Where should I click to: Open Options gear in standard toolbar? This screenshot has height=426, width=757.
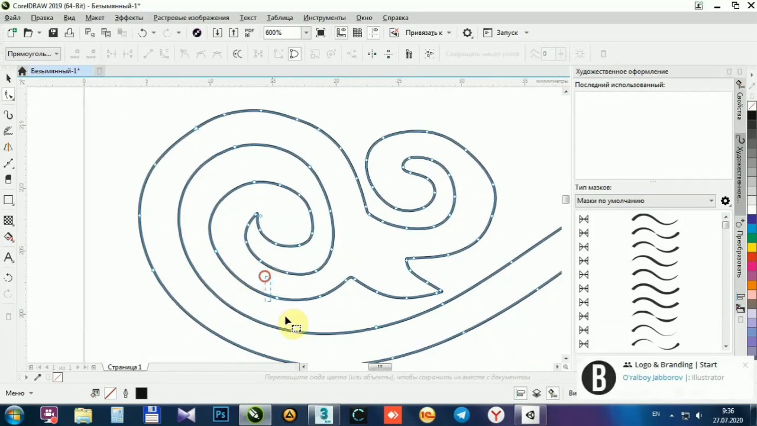tap(467, 33)
